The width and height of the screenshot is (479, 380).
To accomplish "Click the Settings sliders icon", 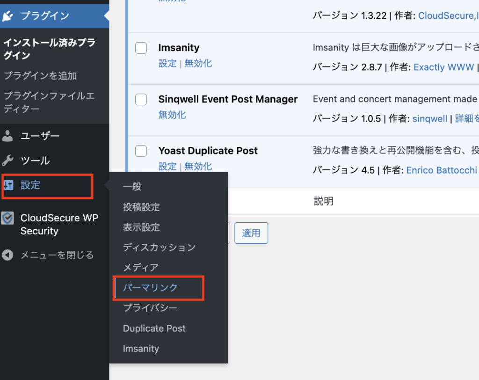I will (8, 185).
